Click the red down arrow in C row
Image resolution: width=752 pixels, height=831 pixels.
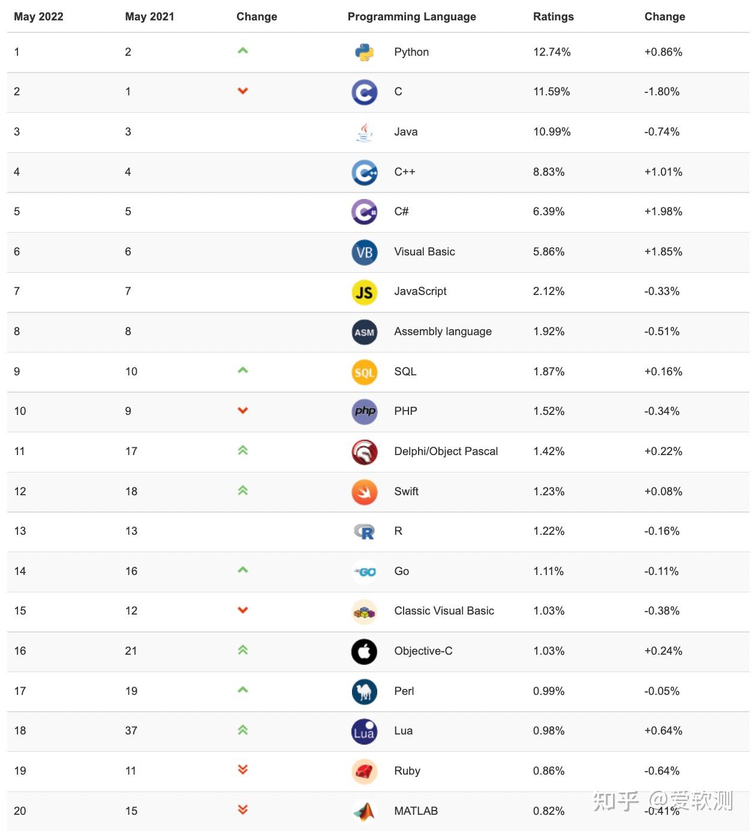tap(243, 91)
